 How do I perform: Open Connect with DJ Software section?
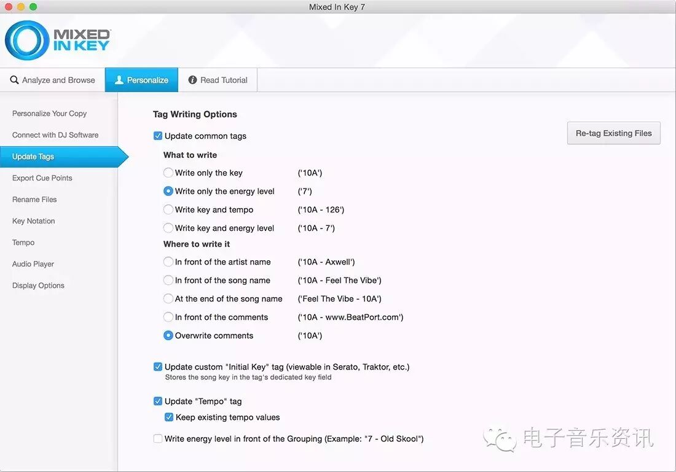click(x=55, y=135)
